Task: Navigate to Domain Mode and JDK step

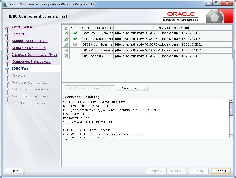Action: coord(29,48)
